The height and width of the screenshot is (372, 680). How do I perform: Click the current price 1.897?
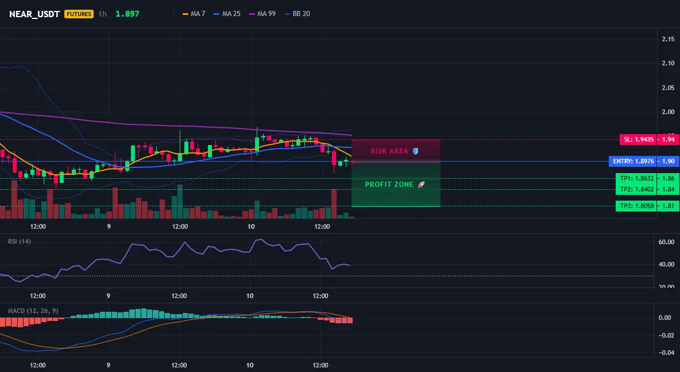click(127, 14)
